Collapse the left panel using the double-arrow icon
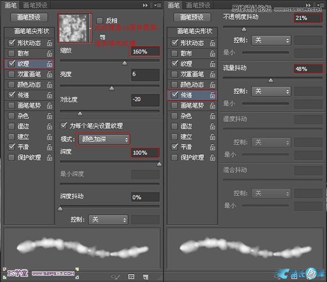Screen dimensions: 327x282 145,5
